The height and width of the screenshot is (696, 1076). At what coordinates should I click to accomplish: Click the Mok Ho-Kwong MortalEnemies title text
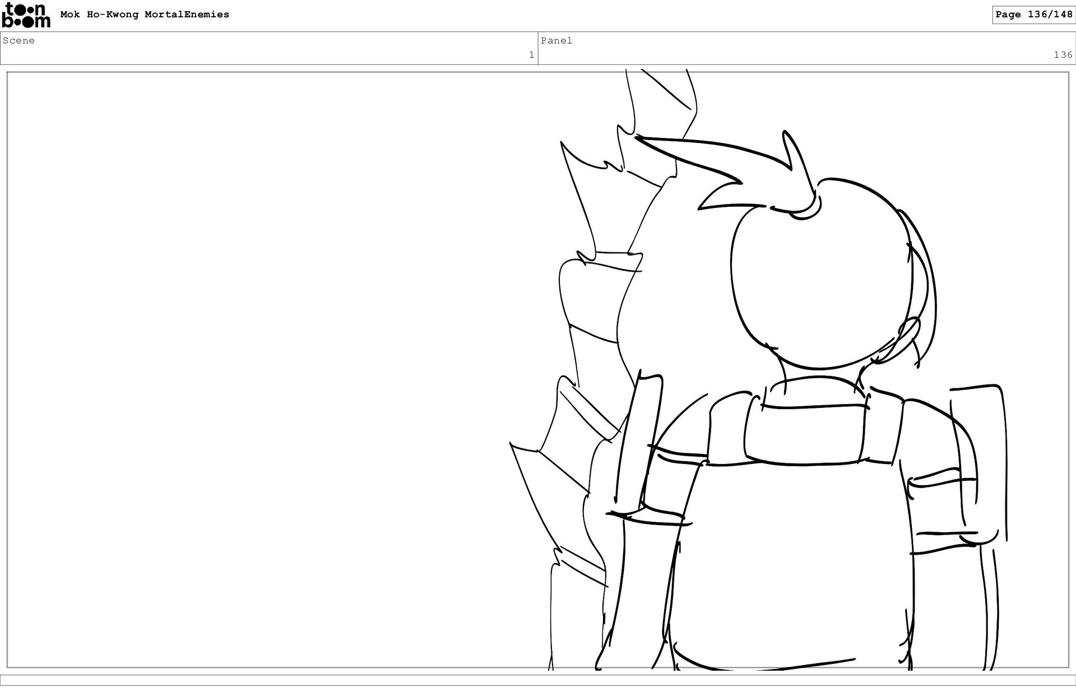click(x=145, y=15)
